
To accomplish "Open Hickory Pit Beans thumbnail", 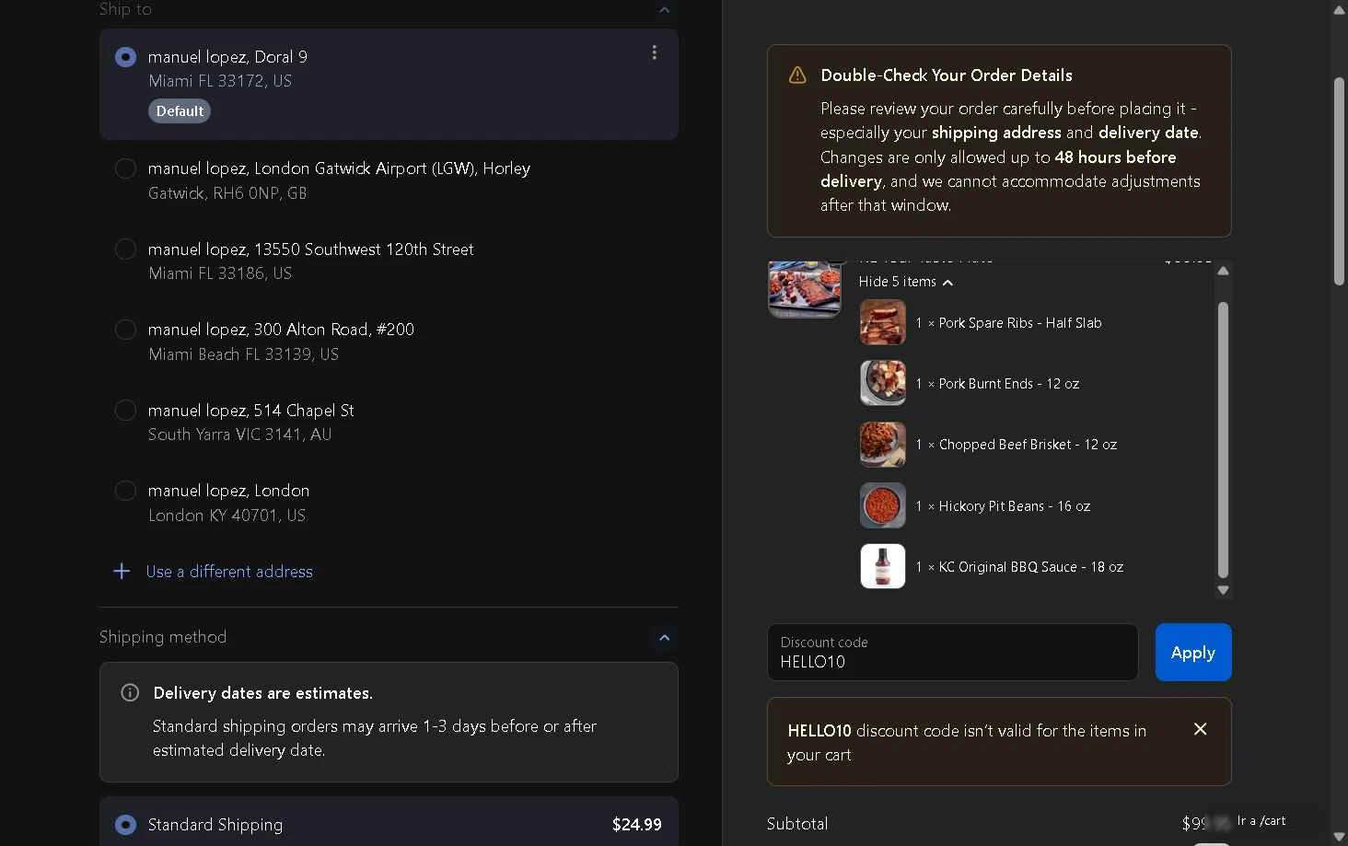I will pyautogui.click(x=882, y=505).
